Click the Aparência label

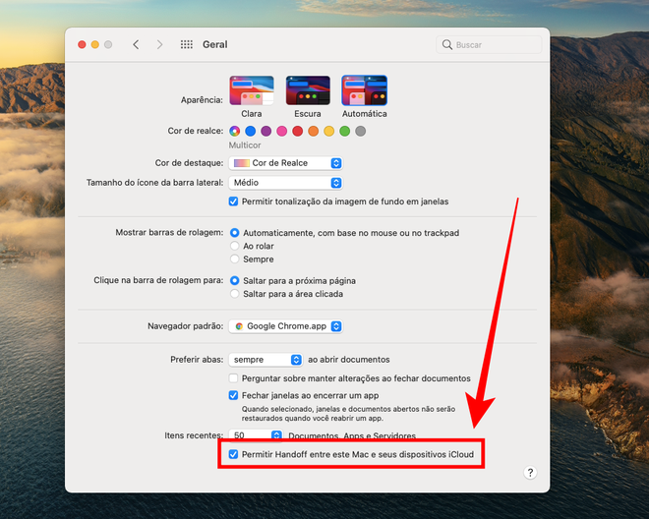coord(202,100)
